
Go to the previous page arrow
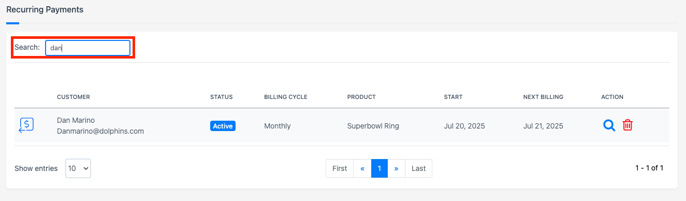362,168
